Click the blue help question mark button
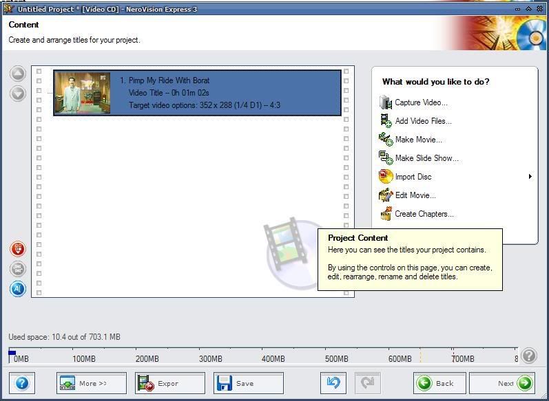549x401 pixels. [22, 384]
